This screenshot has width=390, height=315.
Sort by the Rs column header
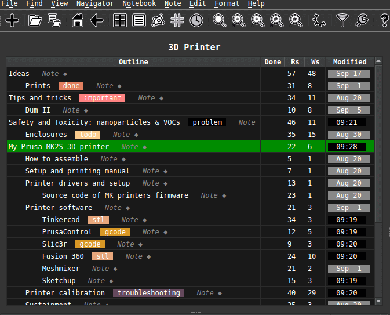[x=295, y=61]
